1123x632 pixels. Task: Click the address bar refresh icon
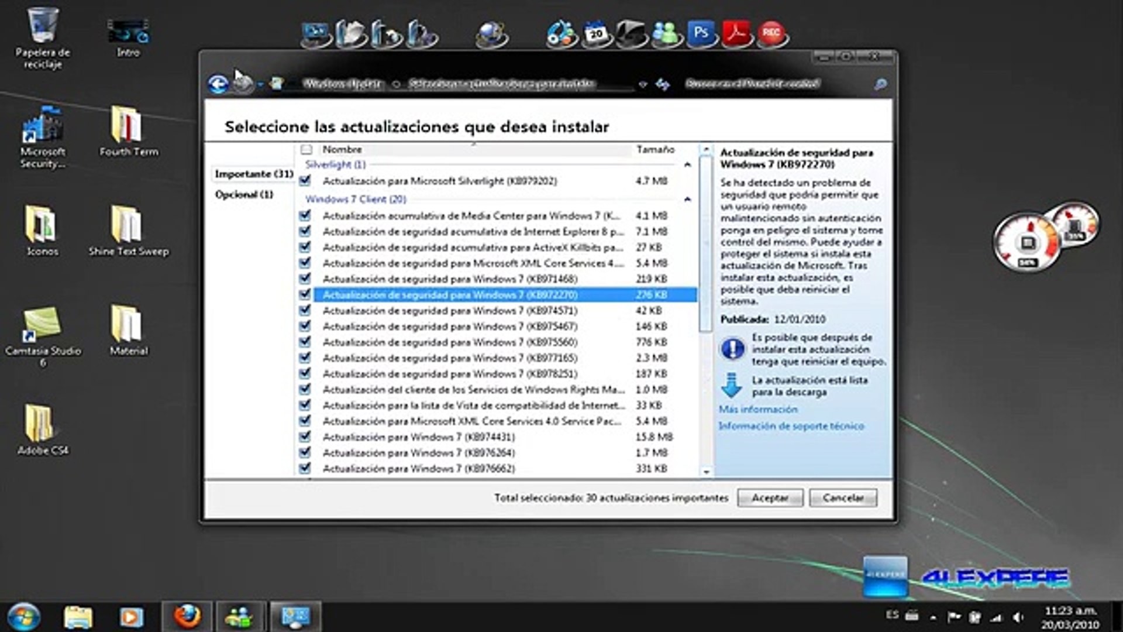(663, 85)
